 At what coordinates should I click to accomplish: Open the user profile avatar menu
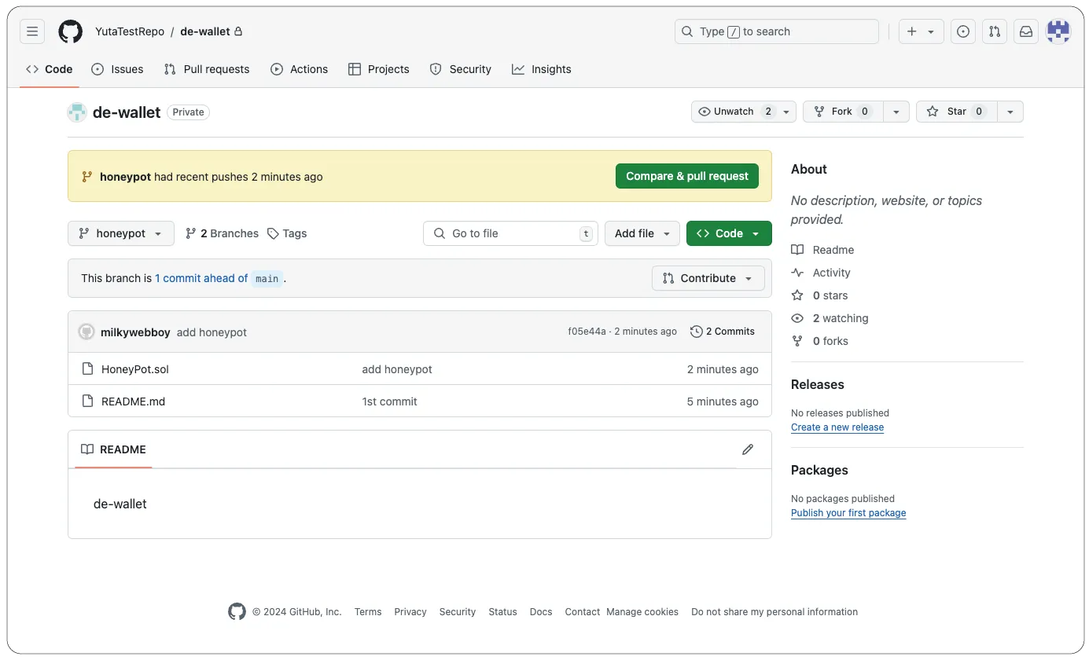coord(1058,31)
